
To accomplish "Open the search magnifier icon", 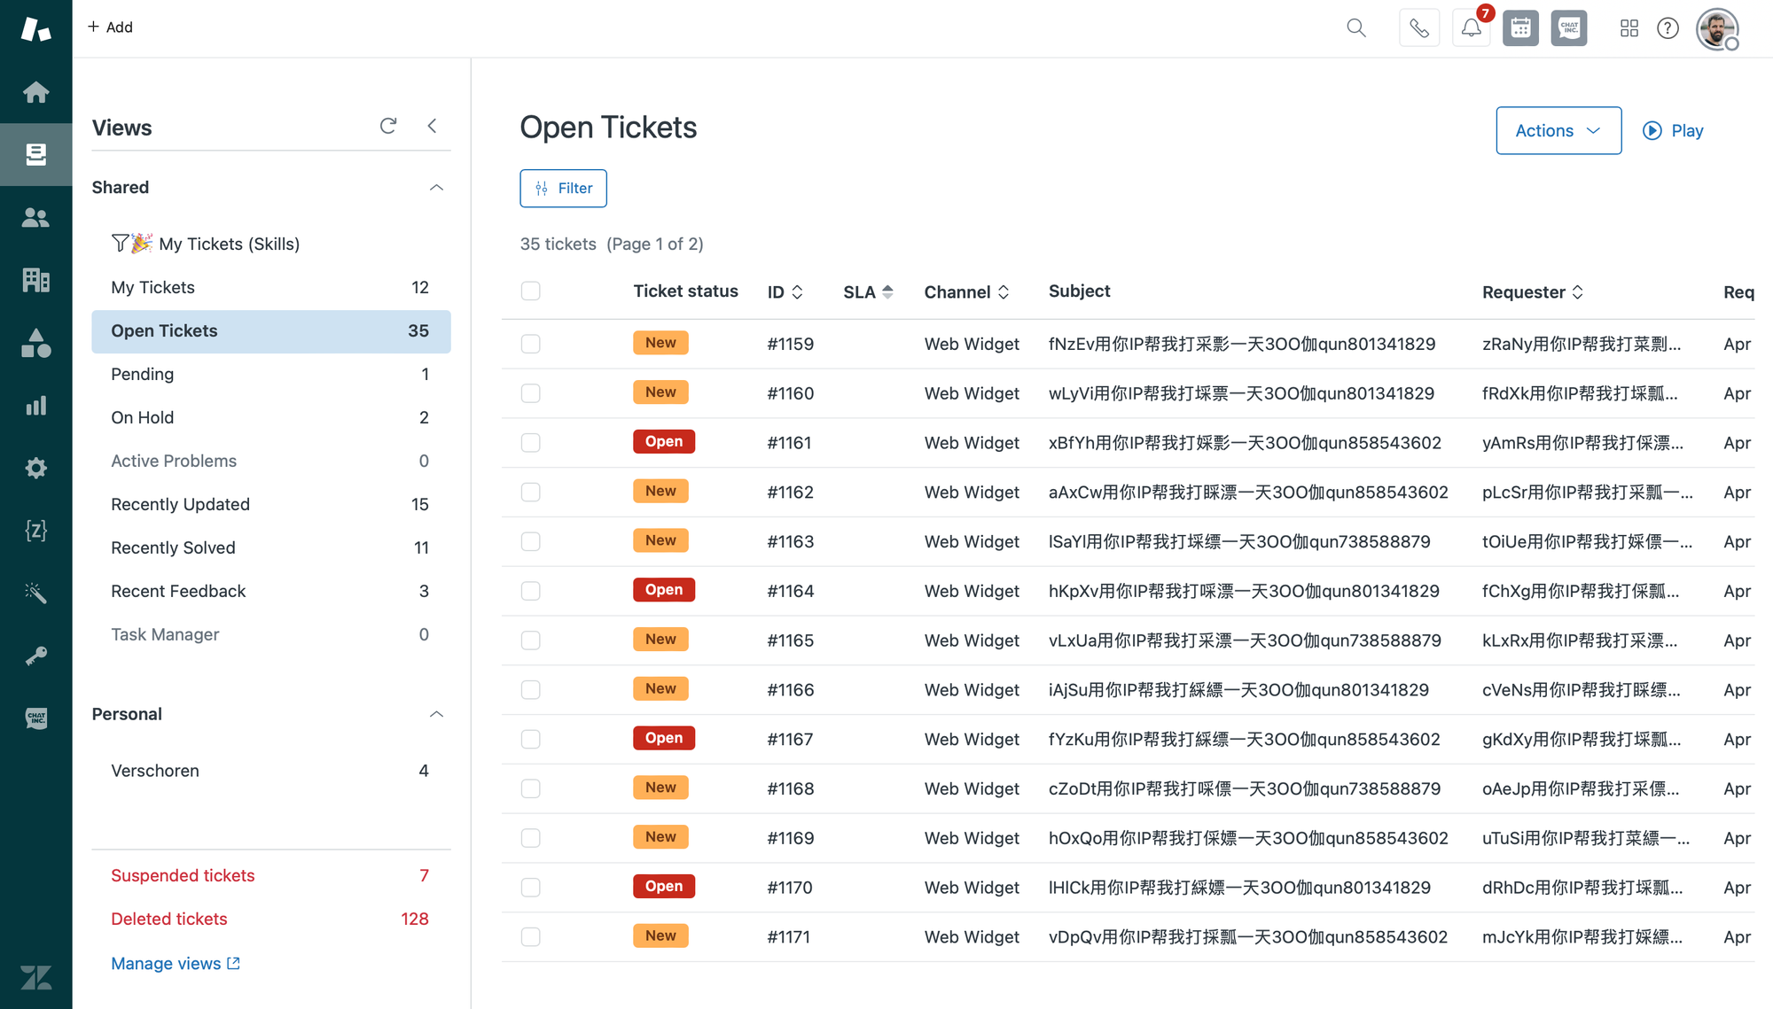I will (1355, 28).
